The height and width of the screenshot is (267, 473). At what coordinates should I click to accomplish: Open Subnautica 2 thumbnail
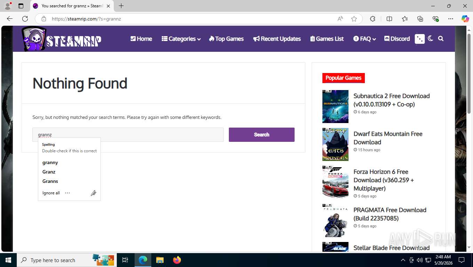coord(335,106)
